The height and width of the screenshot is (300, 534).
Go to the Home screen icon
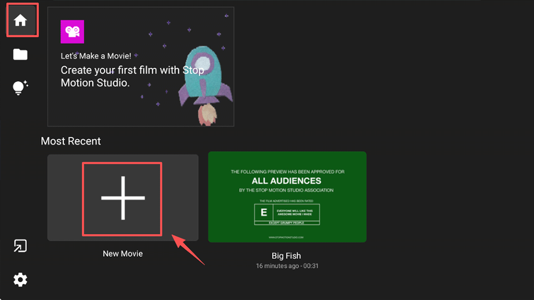point(21,21)
